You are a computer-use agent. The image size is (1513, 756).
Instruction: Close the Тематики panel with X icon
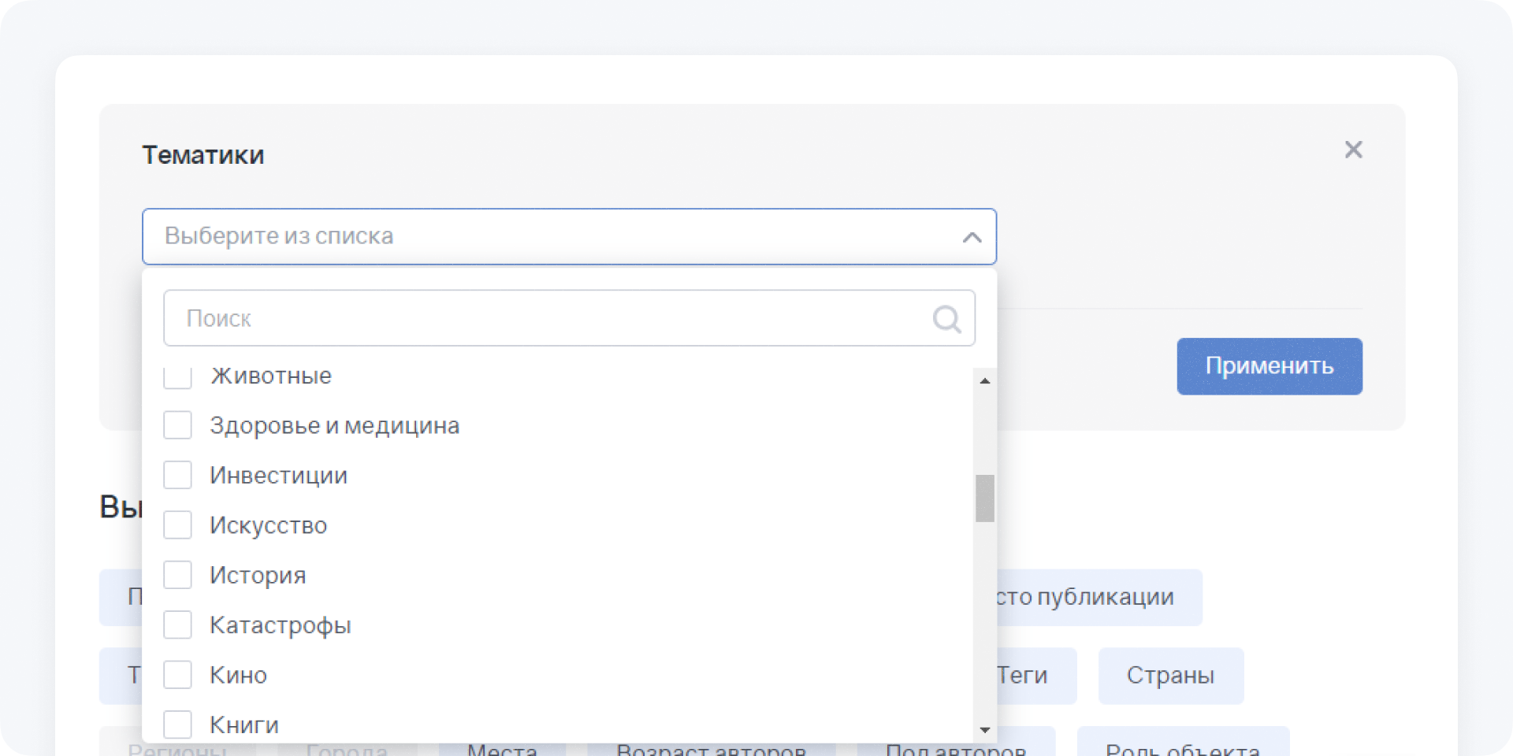[x=1353, y=150]
